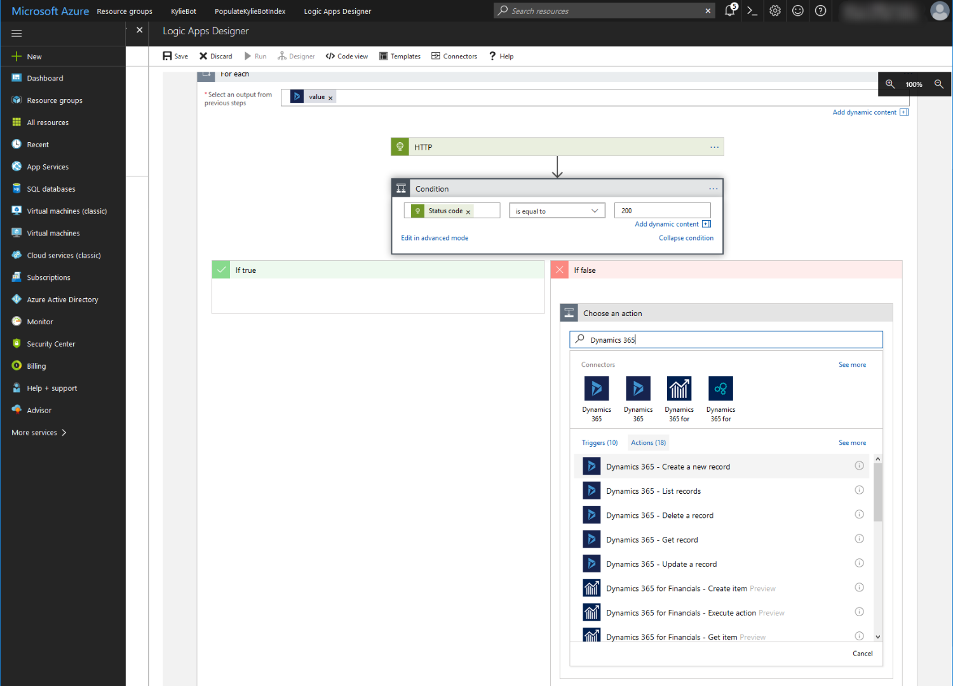Viewport: 953px width, 686px height.
Task: Collapse the Condition card header
Action: point(557,188)
